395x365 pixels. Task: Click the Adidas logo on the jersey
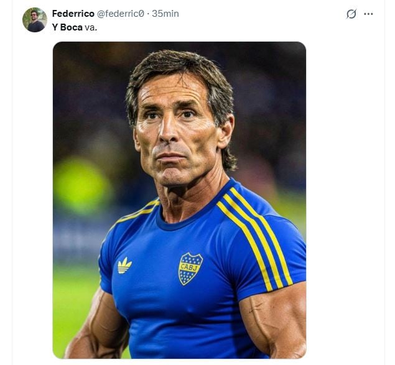(124, 266)
